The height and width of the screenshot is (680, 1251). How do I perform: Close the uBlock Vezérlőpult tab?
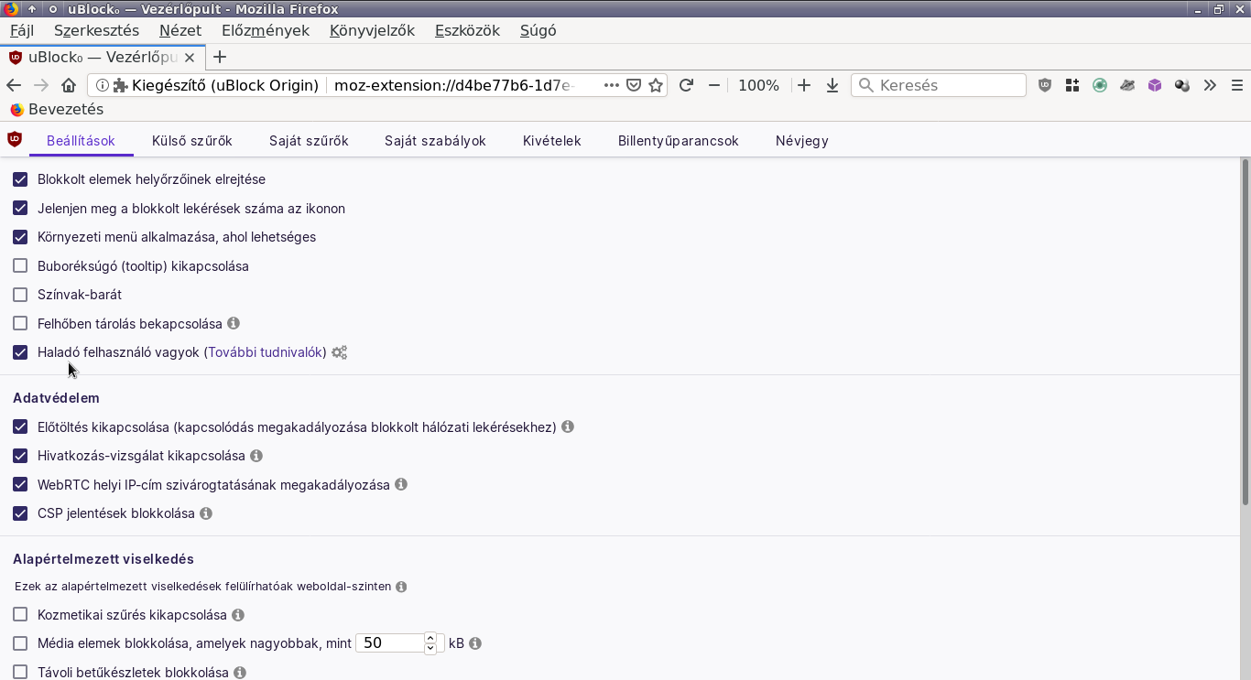coord(190,57)
